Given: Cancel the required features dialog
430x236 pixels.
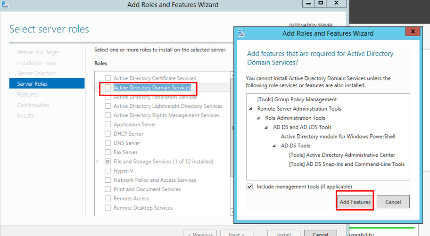Looking at the screenshot, I should pyautogui.click(x=393, y=202).
